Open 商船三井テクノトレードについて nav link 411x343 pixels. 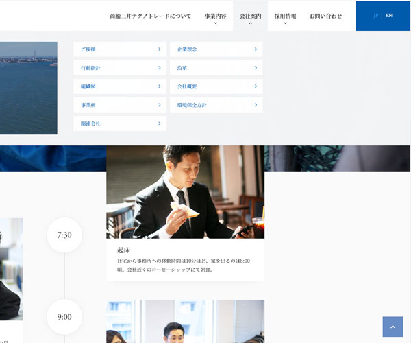pos(150,16)
